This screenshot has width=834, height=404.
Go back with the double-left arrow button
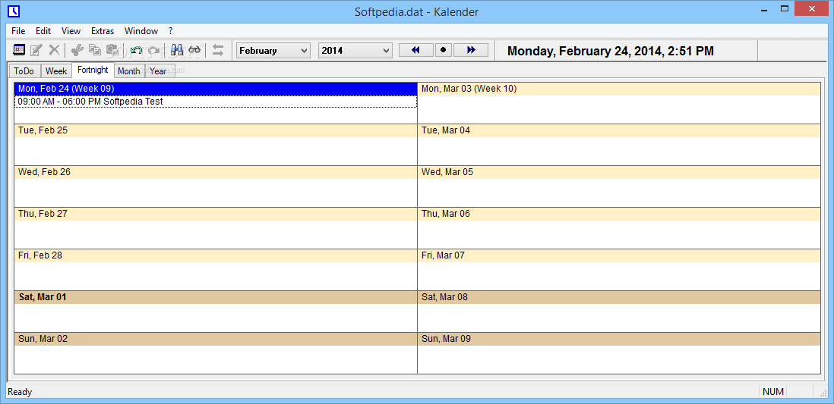415,50
